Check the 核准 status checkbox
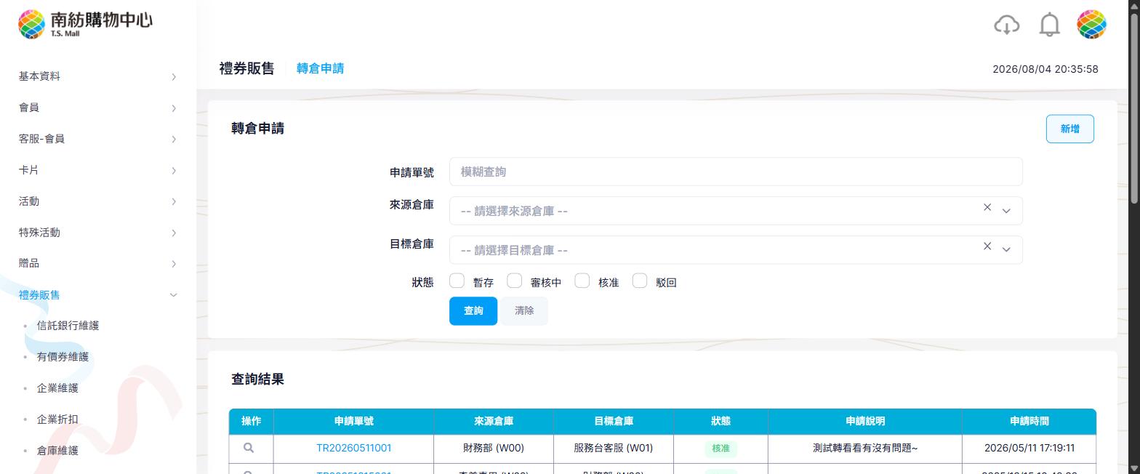 click(x=582, y=281)
